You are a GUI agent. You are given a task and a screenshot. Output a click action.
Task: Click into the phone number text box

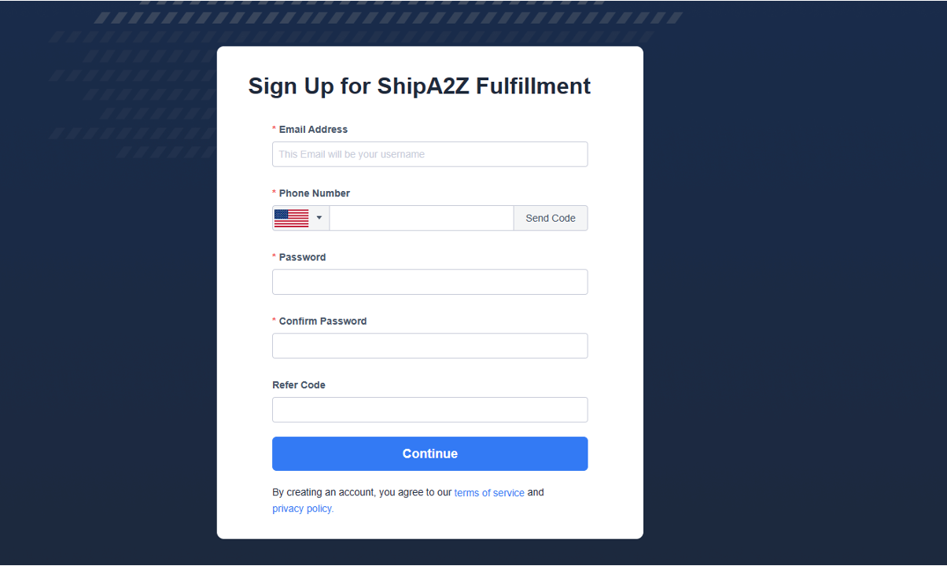[x=421, y=218]
